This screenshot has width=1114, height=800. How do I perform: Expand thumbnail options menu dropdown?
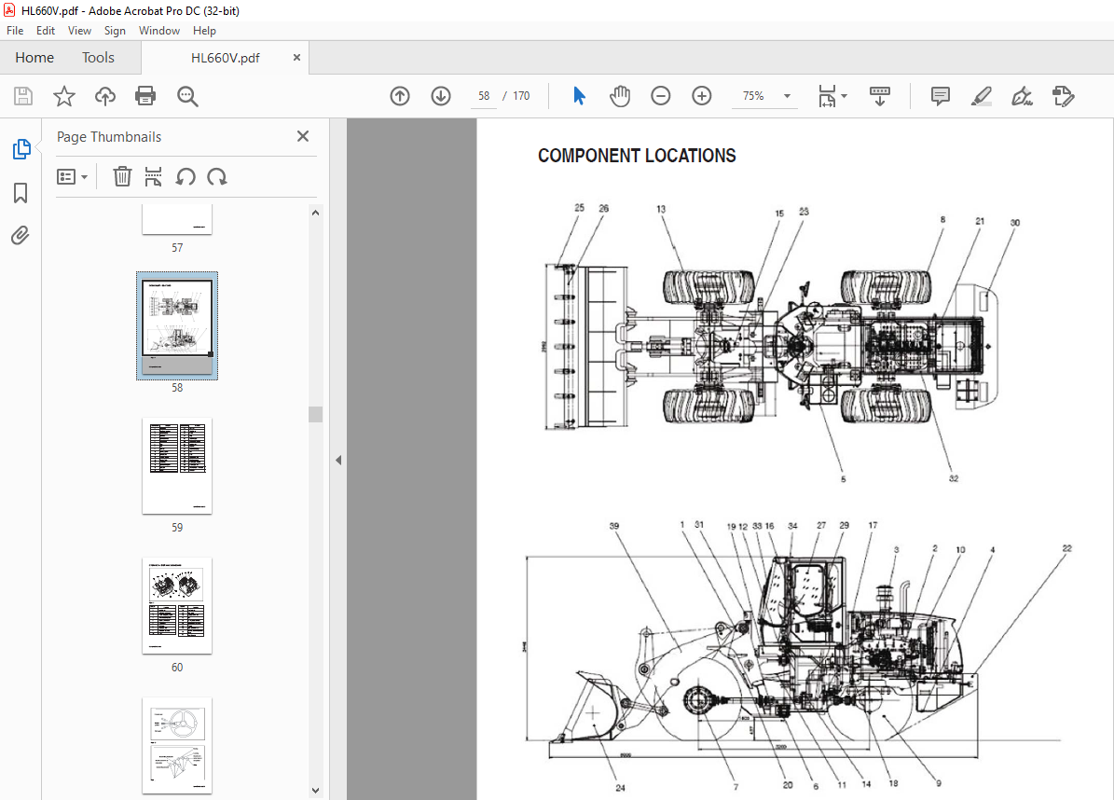72,177
